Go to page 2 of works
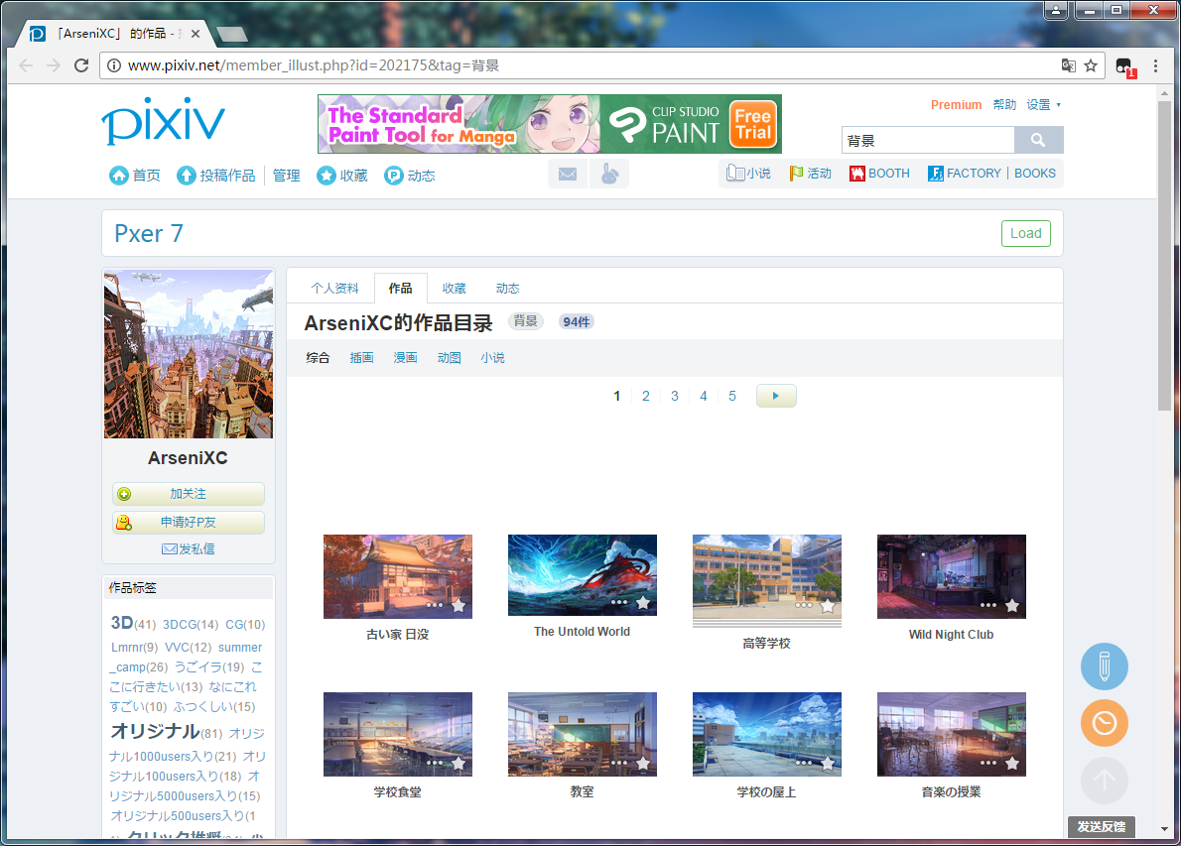 click(x=645, y=396)
